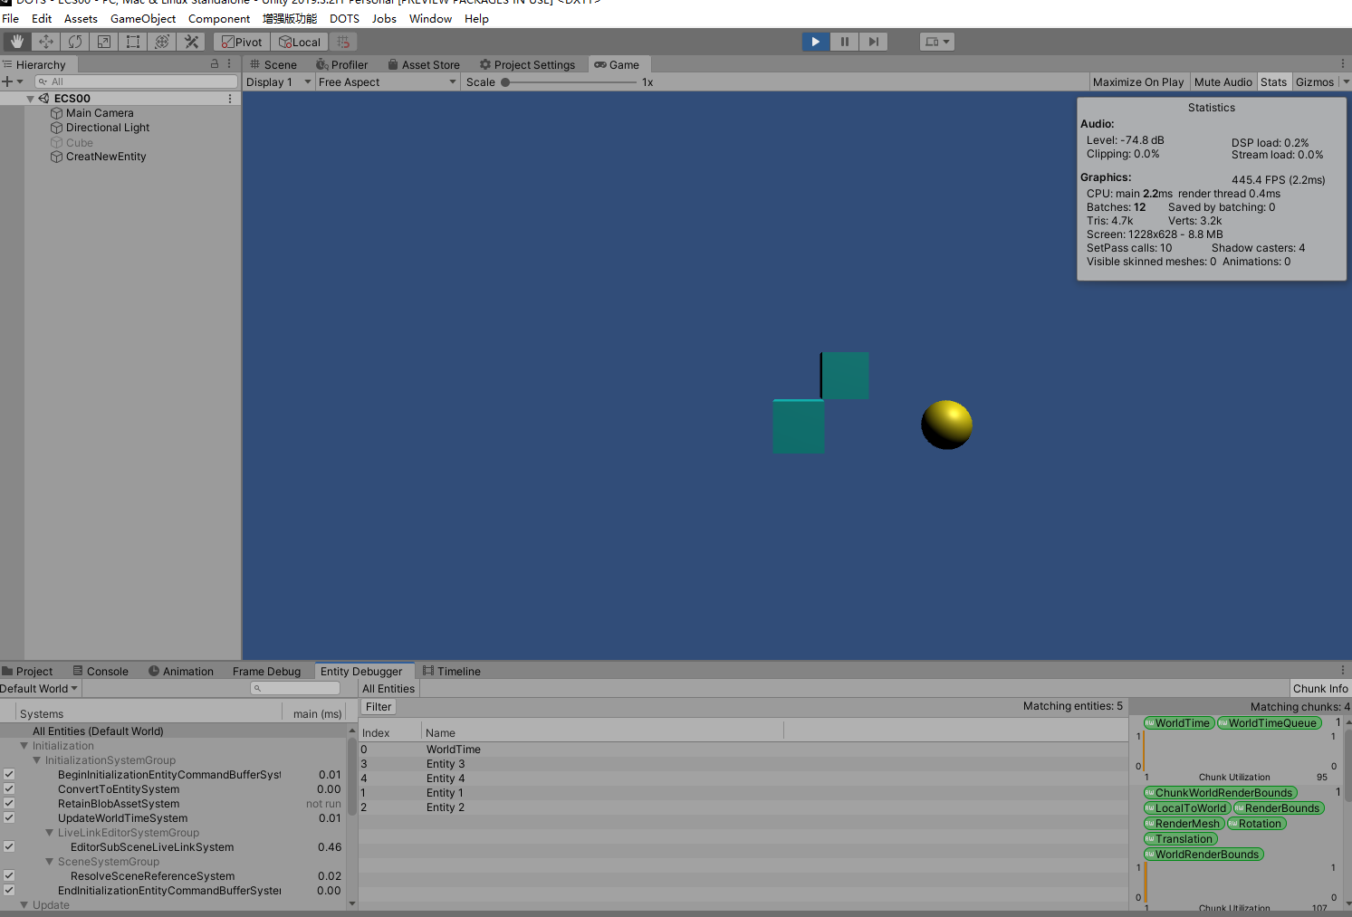Click the Filter button in Entity Debugger
The image size is (1352, 917).
(x=378, y=706)
